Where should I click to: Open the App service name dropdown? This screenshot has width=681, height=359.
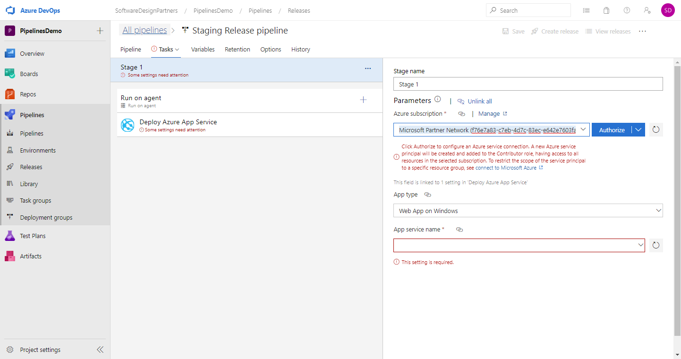tap(640, 245)
